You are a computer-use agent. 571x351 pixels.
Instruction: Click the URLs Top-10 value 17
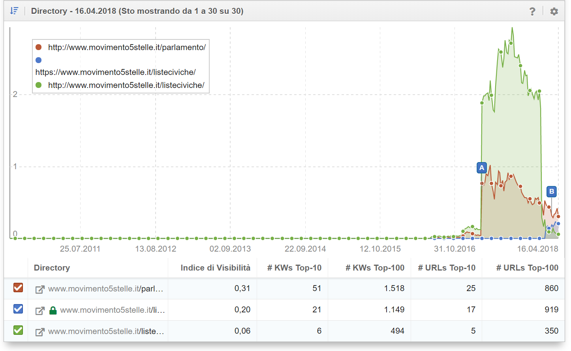click(471, 310)
